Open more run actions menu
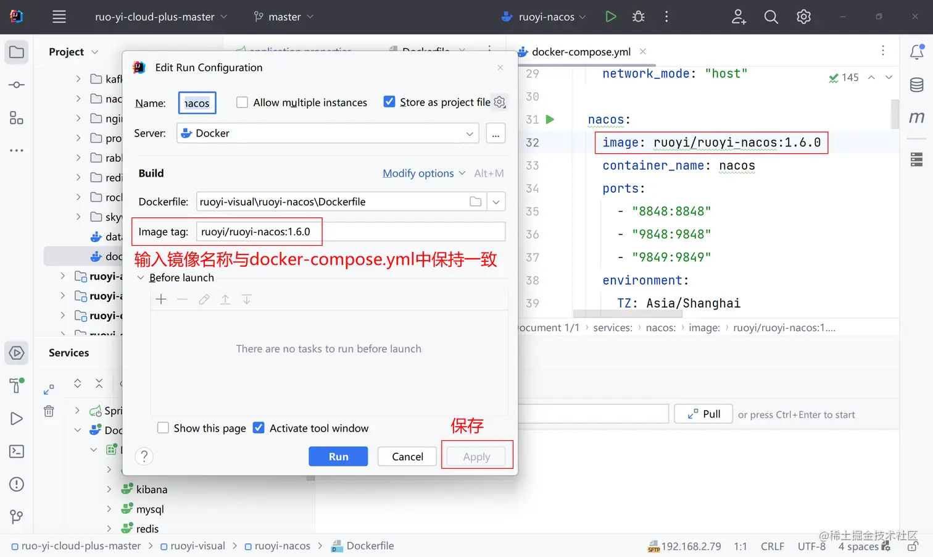The height and width of the screenshot is (557, 933). 666,17
